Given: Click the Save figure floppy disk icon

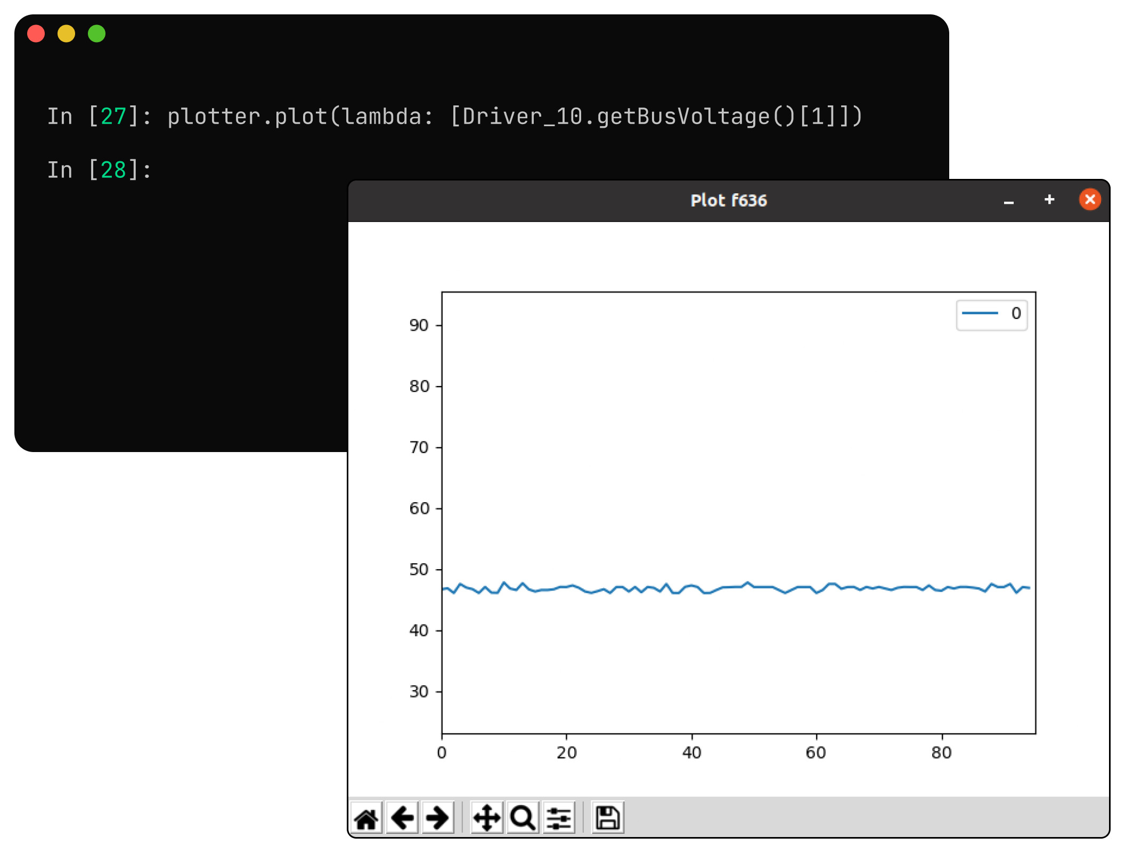Looking at the screenshot, I should click(607, 818).
